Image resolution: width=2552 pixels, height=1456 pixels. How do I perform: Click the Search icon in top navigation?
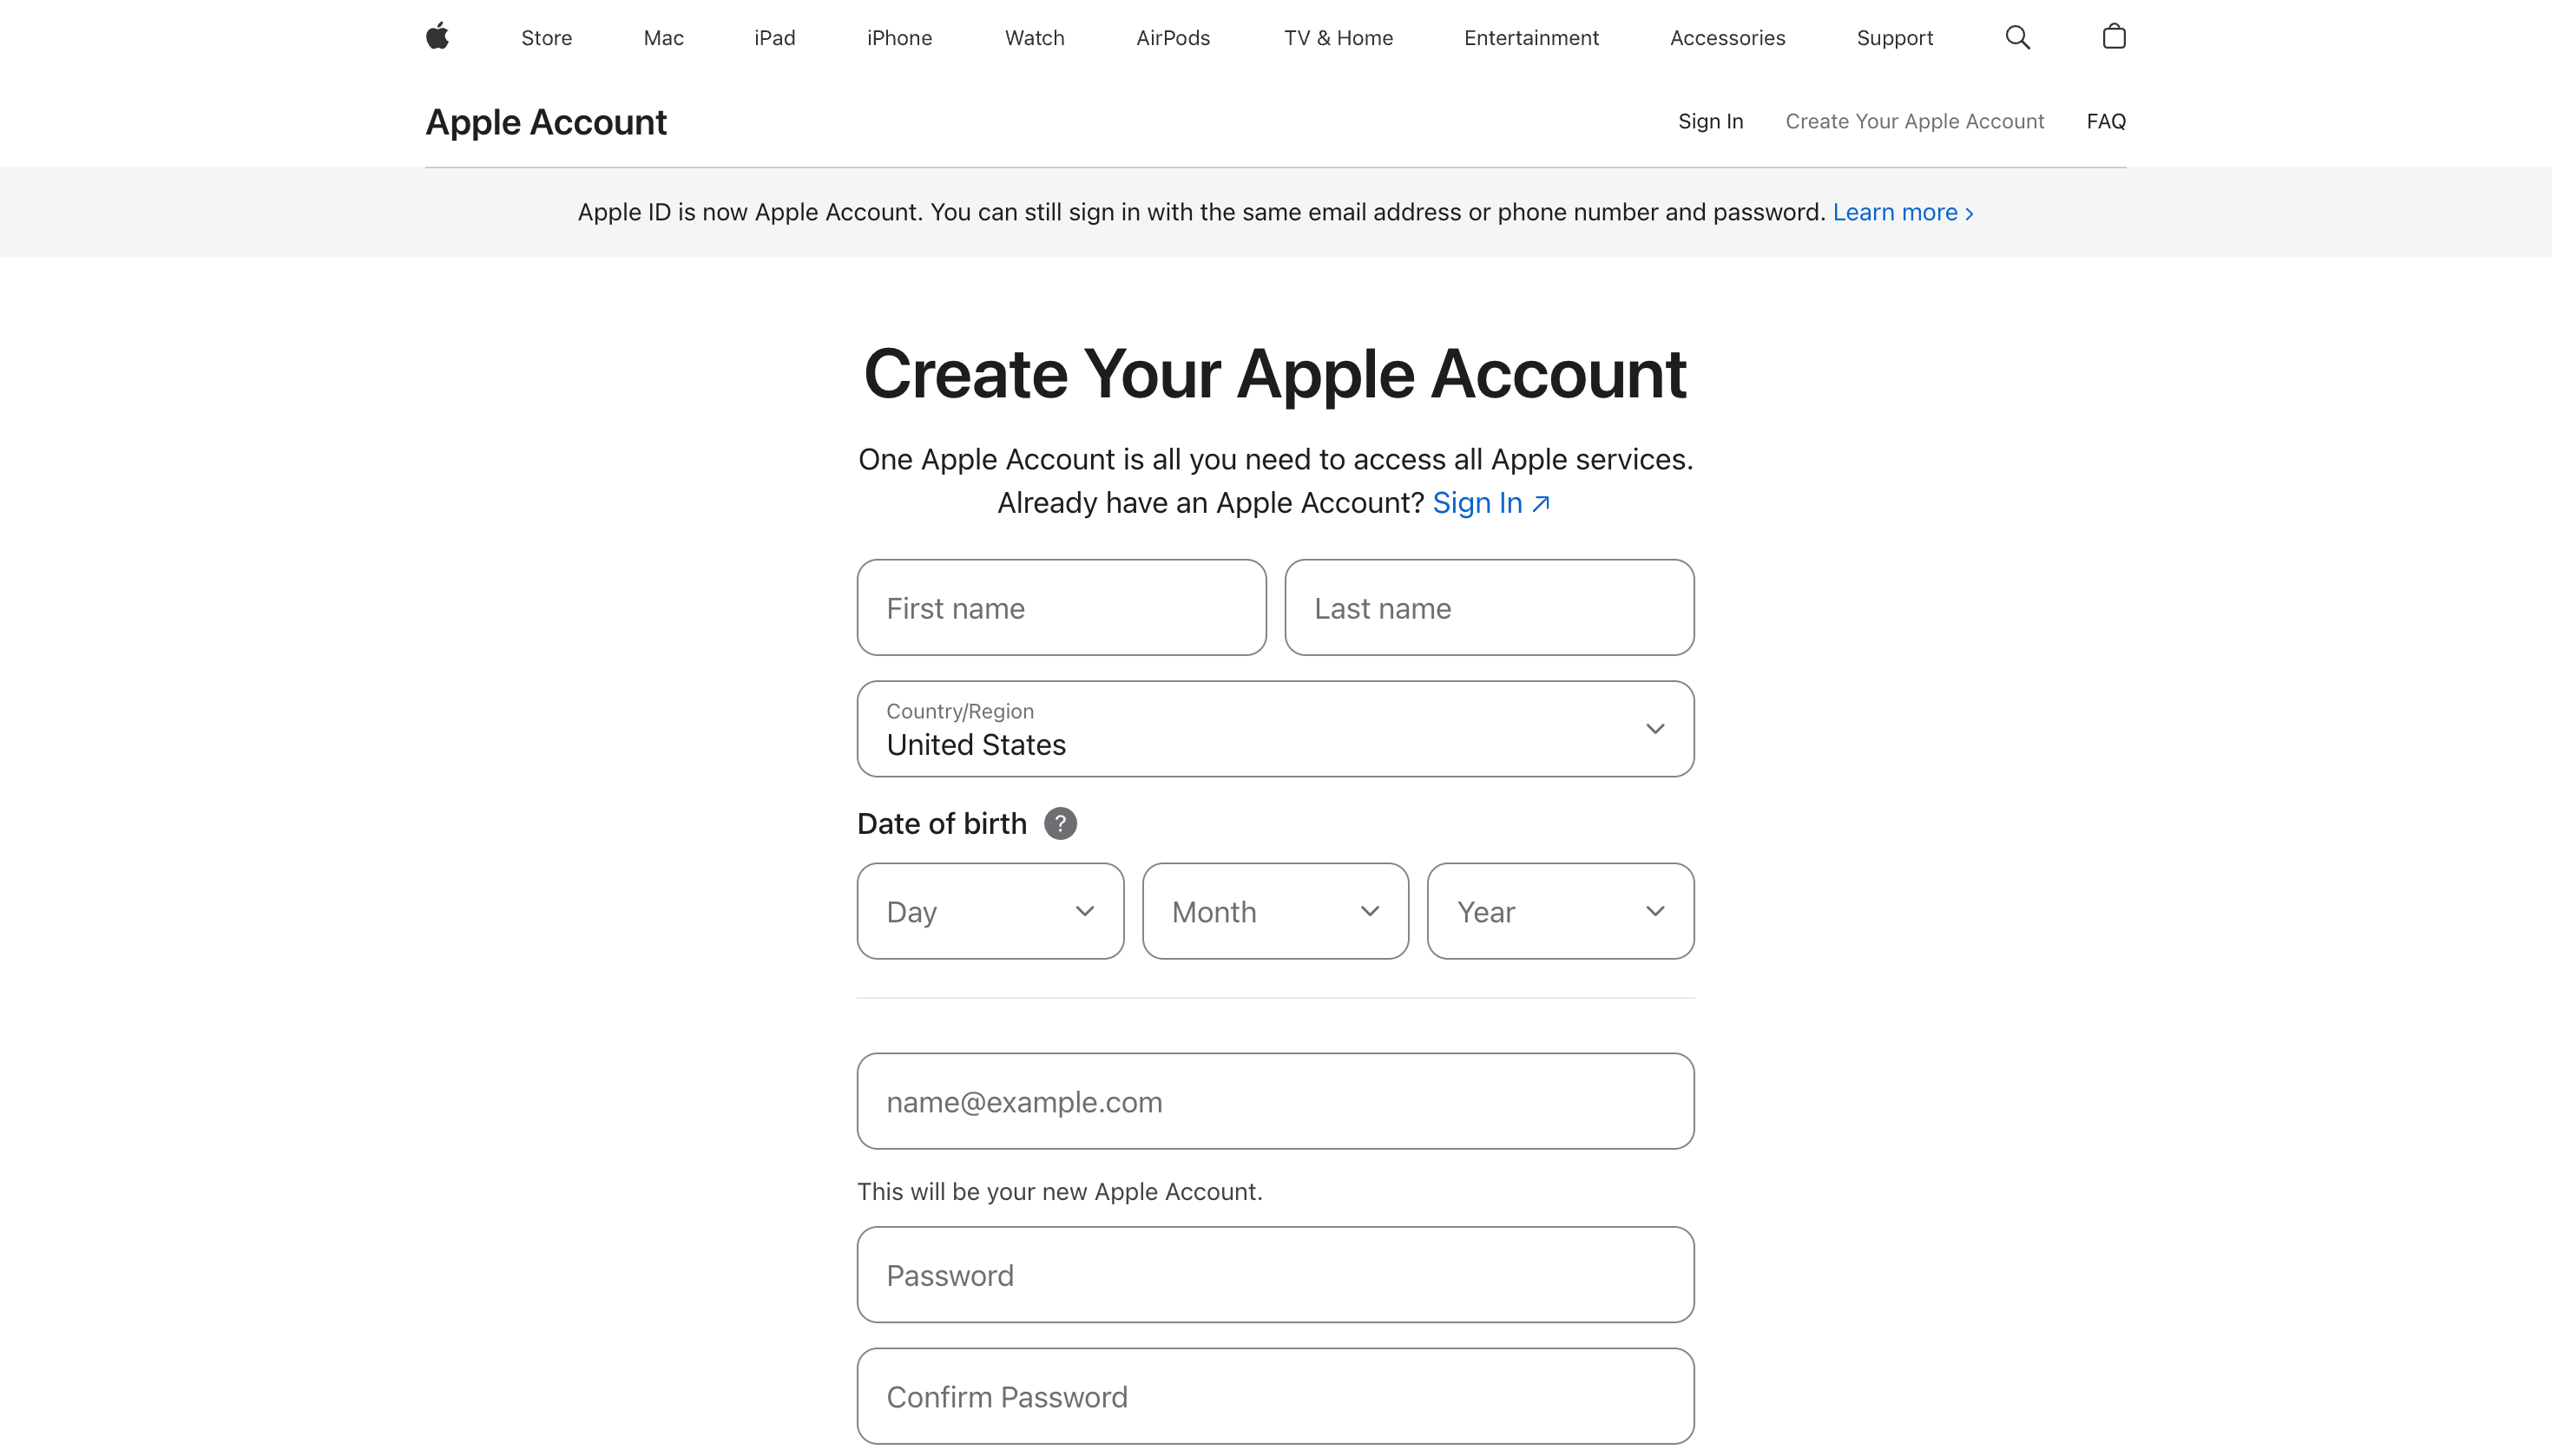(x=2017, y=36)
